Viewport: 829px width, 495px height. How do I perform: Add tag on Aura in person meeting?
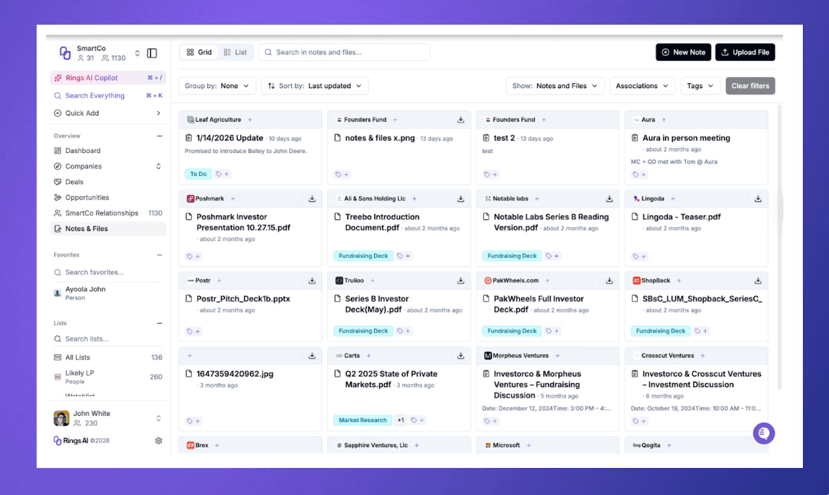coord(639,174)
